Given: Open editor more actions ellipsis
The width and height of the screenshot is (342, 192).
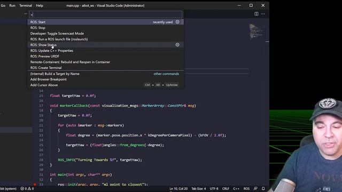Looking at the screenshot, I should click(263, 14).
